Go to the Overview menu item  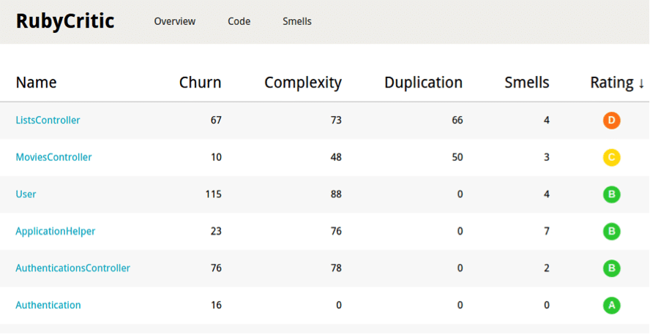point(174,21)
